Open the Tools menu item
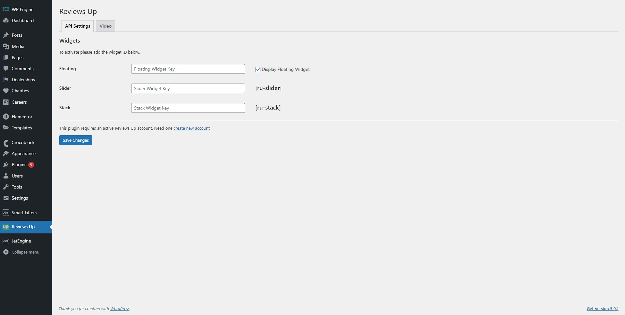The image size is (625, 315). coord(26,187)
